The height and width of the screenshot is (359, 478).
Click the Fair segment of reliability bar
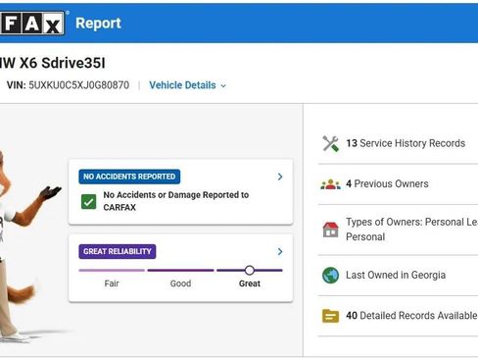pyautogui.click(x=112, y=271)
